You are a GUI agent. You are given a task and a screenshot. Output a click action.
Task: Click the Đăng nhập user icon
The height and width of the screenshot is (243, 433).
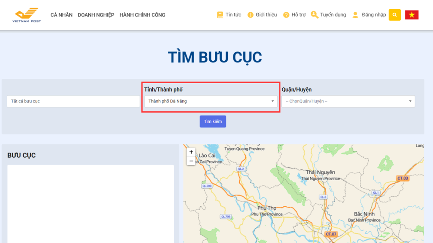pos(355,15)
